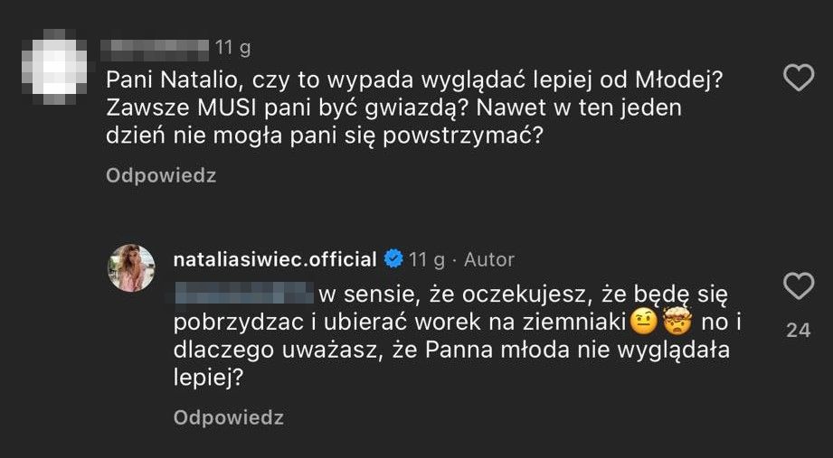Open the nataliasiwiec.official username link

click(274, 260)
